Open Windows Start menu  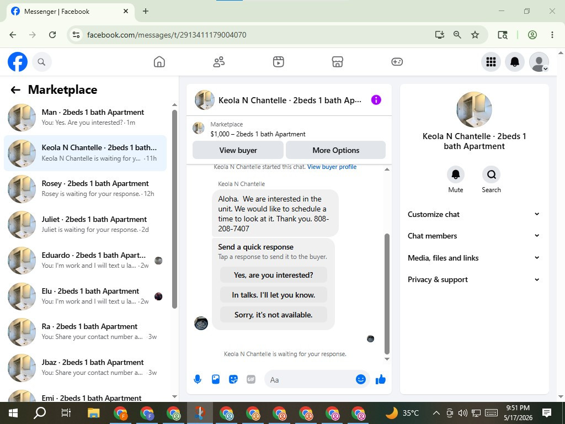click(13, 413)
